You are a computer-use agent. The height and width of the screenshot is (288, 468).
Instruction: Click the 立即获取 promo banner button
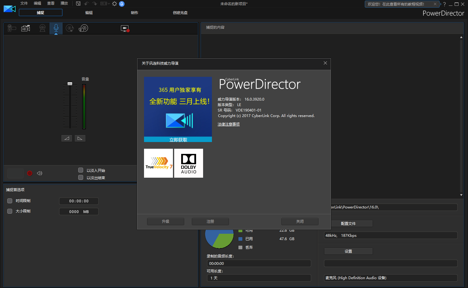click(x=178, y=140)
